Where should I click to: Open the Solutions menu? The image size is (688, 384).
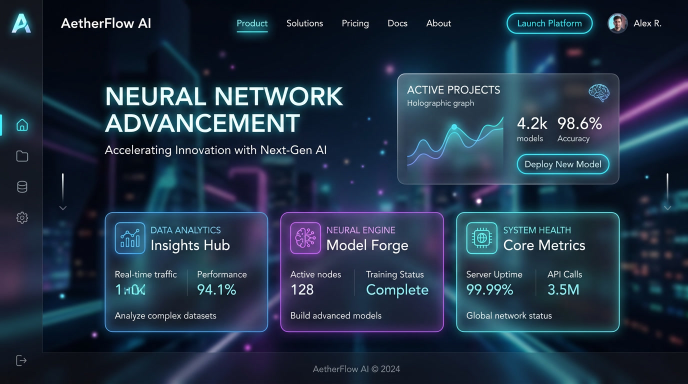pos(304,23)
